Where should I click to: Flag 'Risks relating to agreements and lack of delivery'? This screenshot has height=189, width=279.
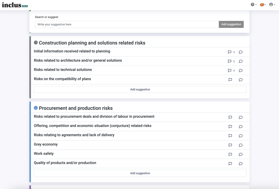(x=230, y=136)
